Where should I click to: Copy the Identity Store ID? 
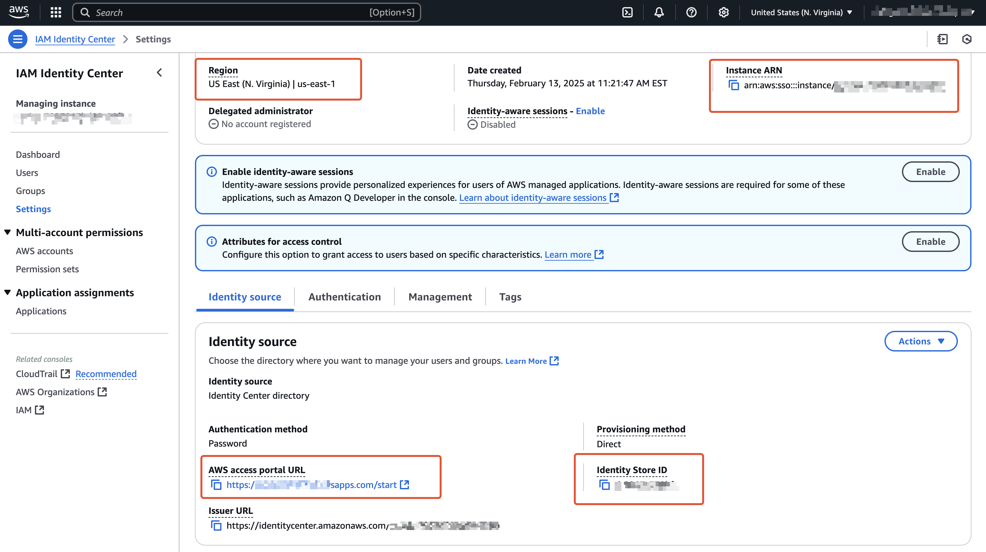tap(605, 485)
